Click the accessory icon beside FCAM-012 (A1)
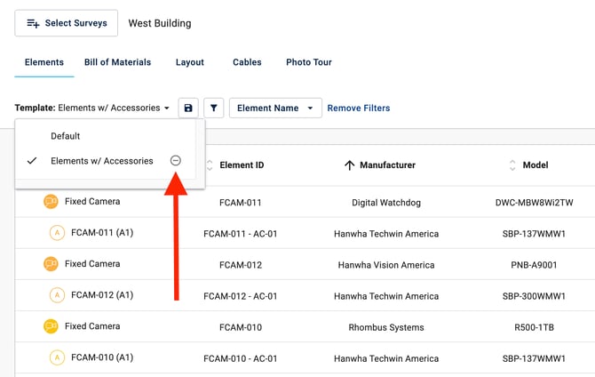 point(57,295)
